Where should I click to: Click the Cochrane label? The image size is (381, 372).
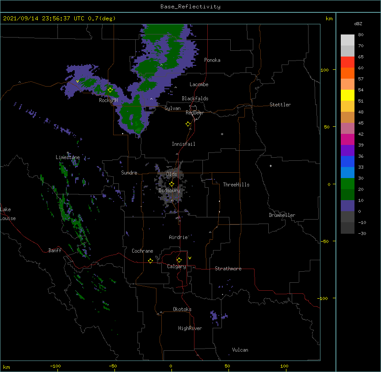142,251
